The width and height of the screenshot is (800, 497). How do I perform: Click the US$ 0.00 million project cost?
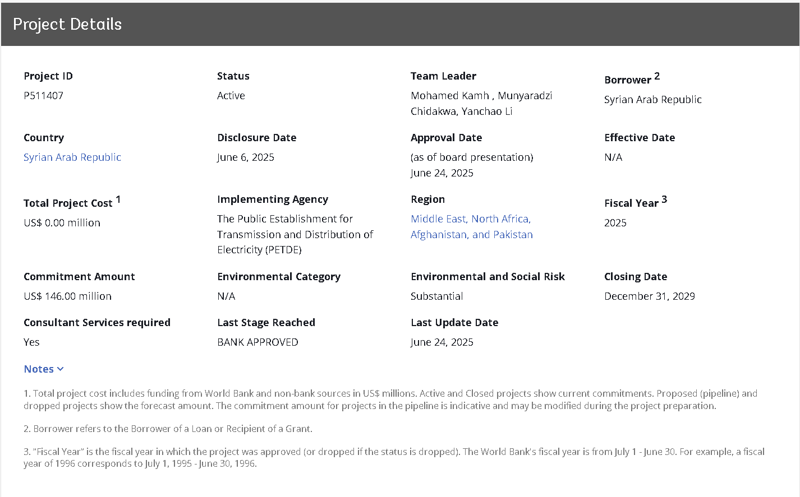pos(62,223)
